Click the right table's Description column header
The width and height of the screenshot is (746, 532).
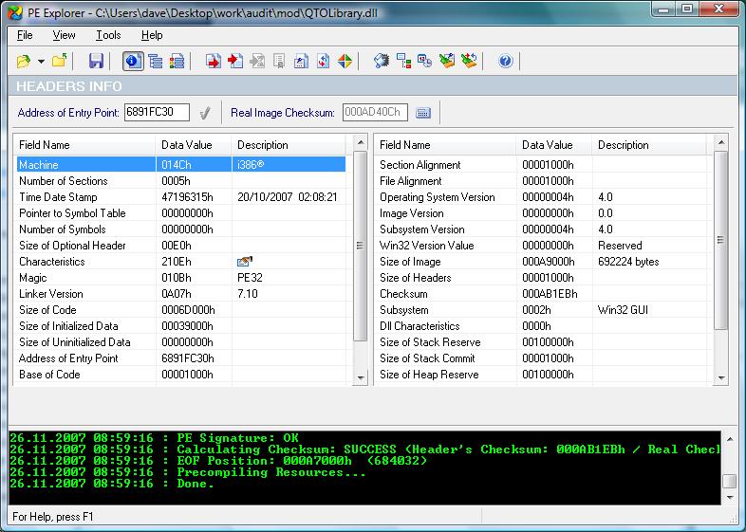(x=651, y=145)
